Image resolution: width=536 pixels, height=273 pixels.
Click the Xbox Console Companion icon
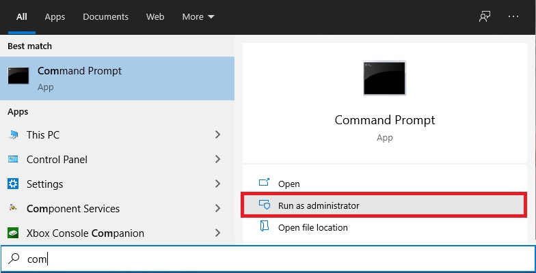tap(13, 233)
